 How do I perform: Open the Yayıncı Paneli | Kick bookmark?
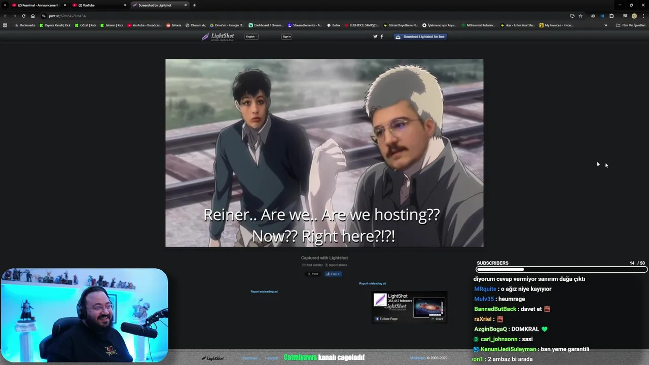click(x=55, y=25)
